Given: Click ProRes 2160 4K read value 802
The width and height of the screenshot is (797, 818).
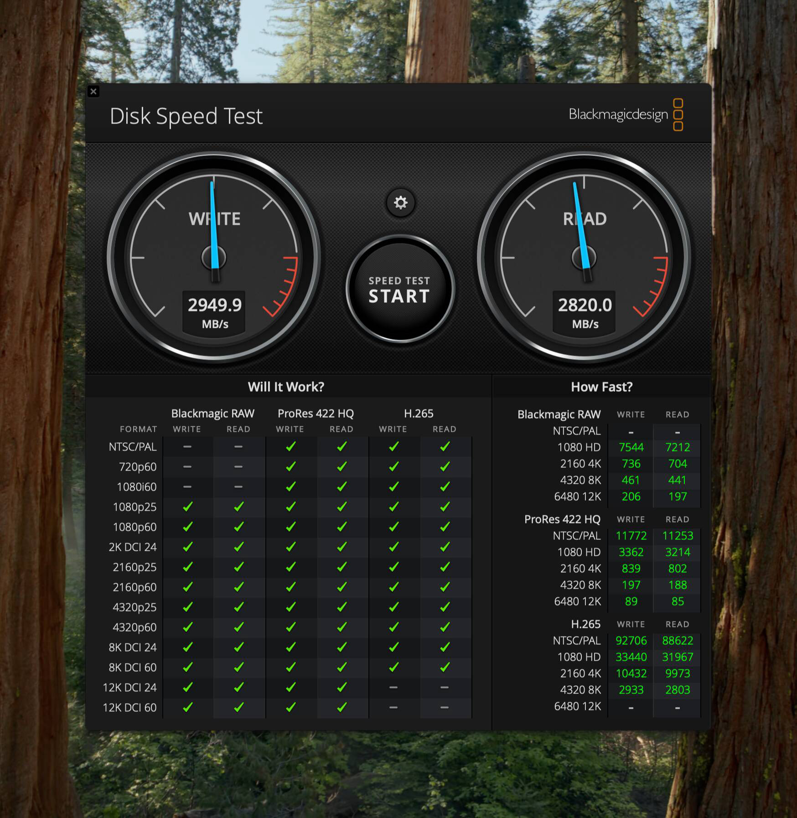Looking at the screenshot, I should 678,569.
